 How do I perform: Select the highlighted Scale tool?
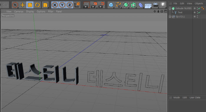click(30, 5)
